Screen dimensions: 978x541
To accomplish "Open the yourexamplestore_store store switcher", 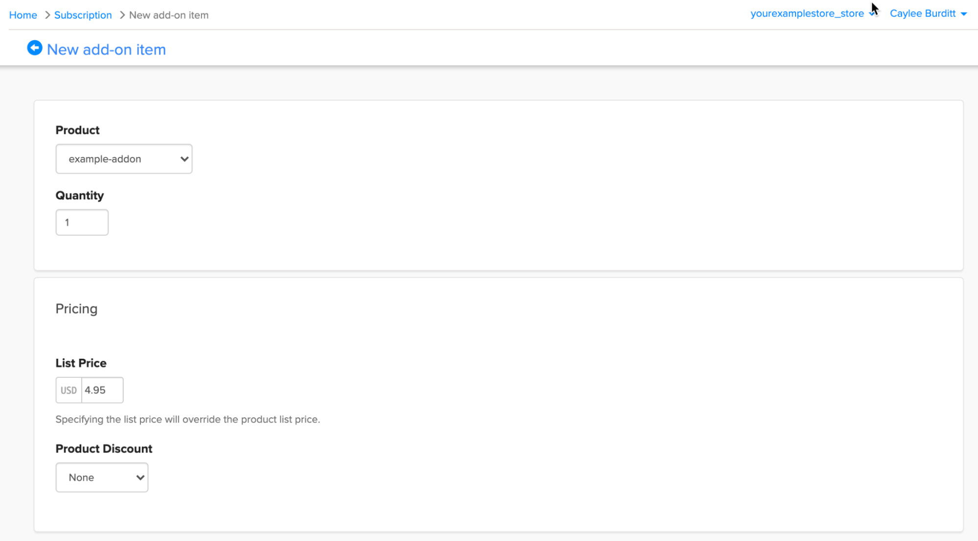I will [x=807, y=14].
